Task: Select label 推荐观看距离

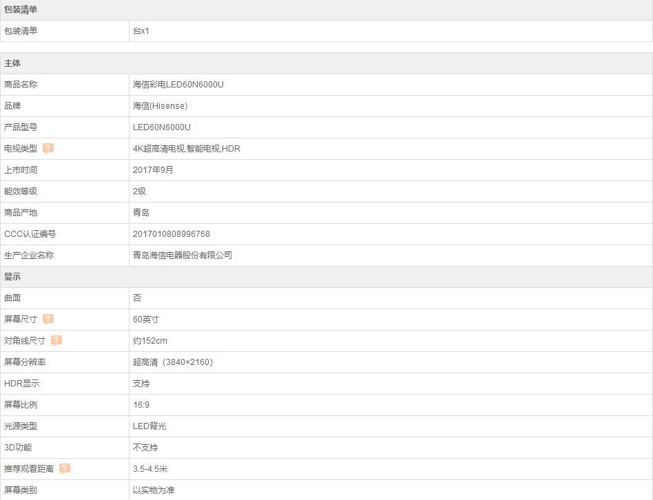Action: click(29, 469)
